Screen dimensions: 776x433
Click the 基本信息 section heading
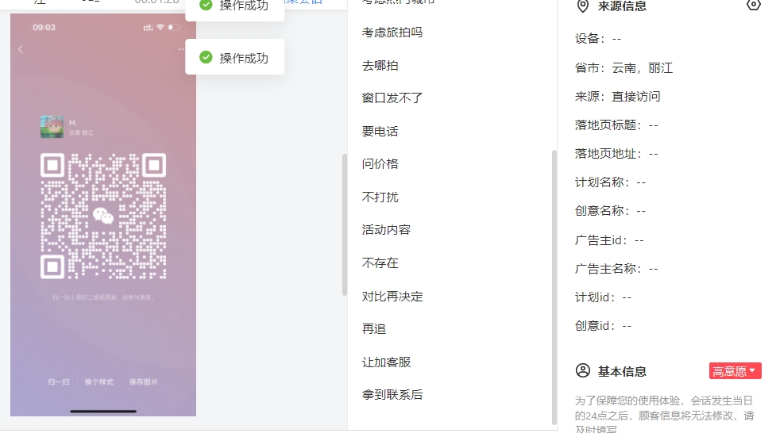622,372
